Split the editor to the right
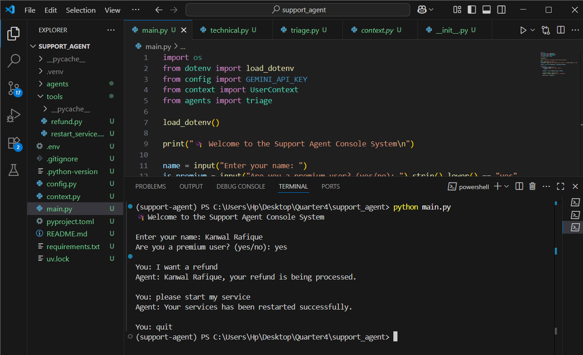 point(561,30)
